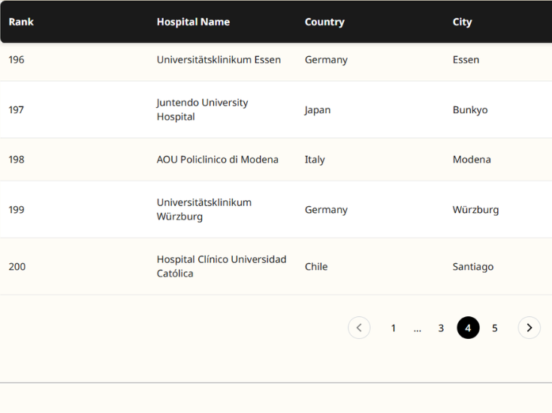Select the current page 4 button

coord(468,328)
